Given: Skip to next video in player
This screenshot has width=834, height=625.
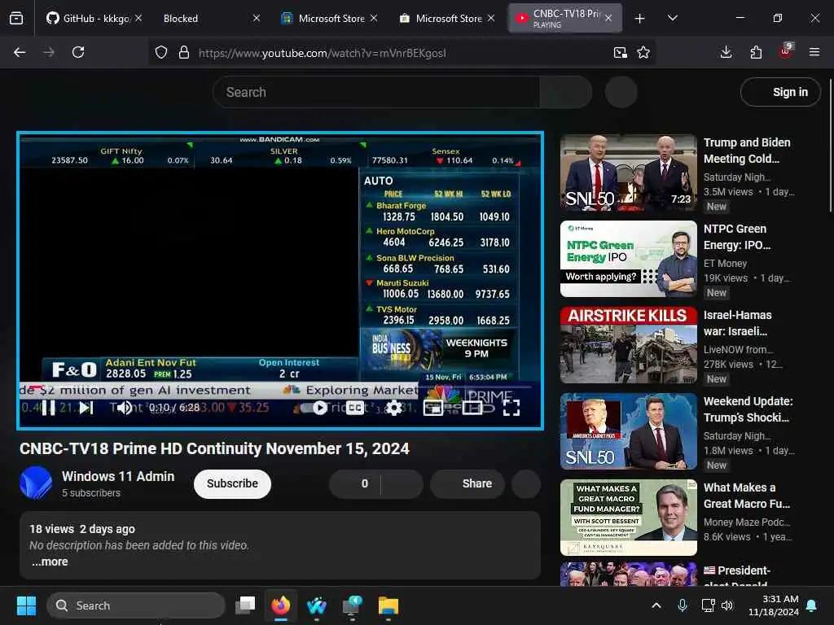Looking at the screenshot, I should 86,408.
